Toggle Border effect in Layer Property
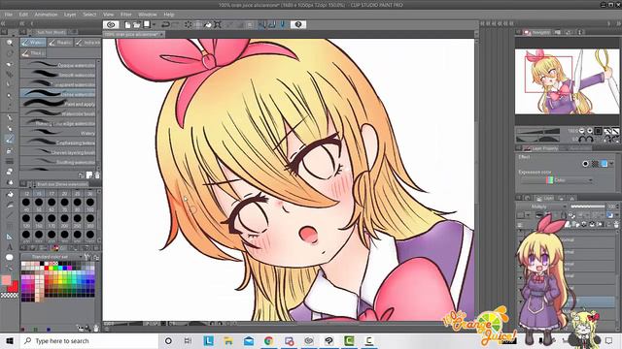The height and width of the screenshot is (349, 622). [x=585, y=164]
